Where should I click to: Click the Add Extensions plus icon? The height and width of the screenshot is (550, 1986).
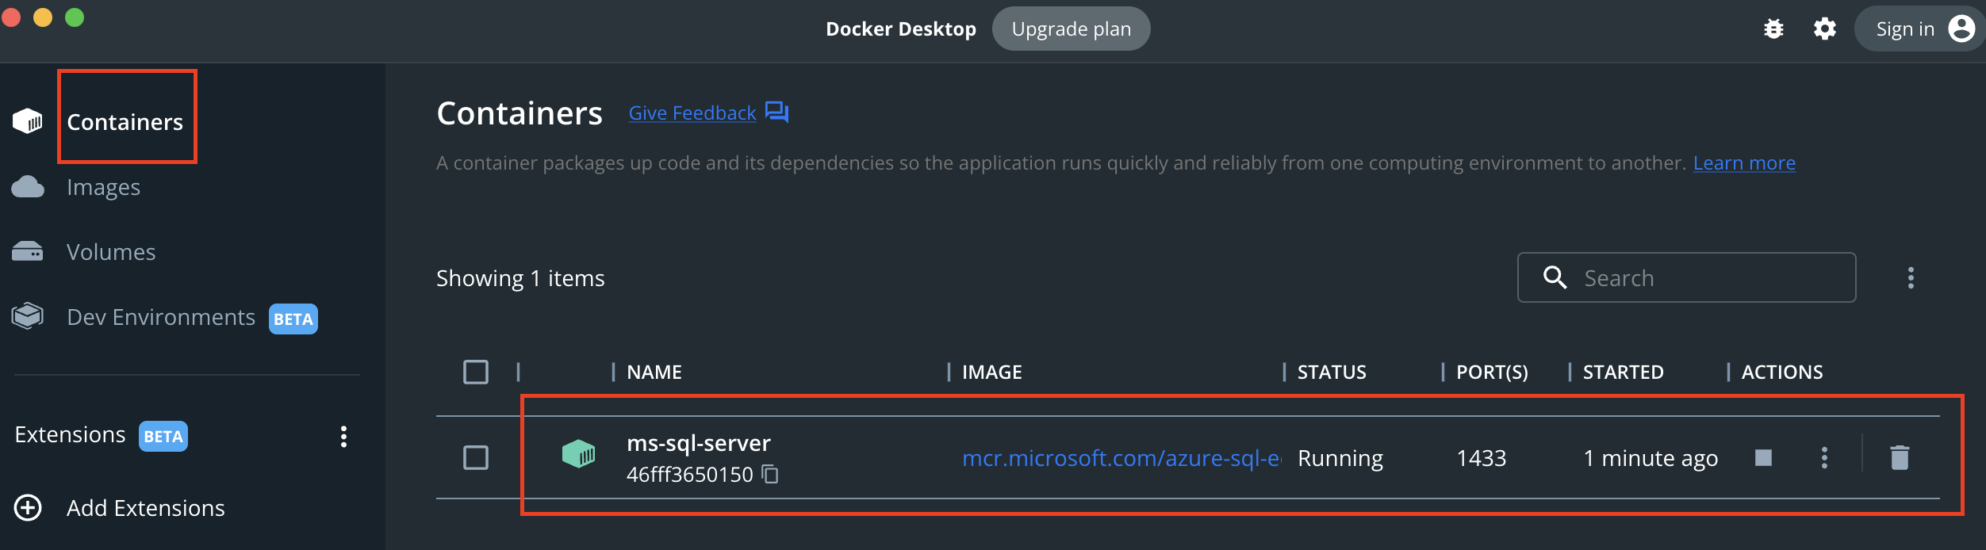pyautogui.click(x=28, y=507)
